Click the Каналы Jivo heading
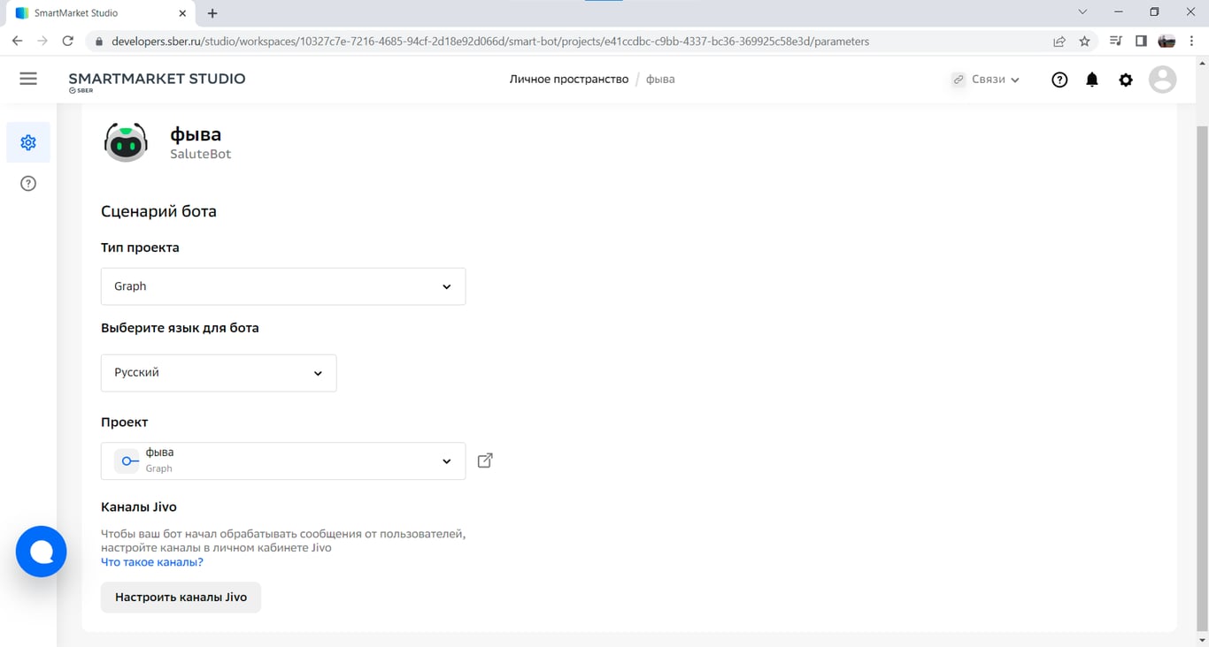 point(139,507)
